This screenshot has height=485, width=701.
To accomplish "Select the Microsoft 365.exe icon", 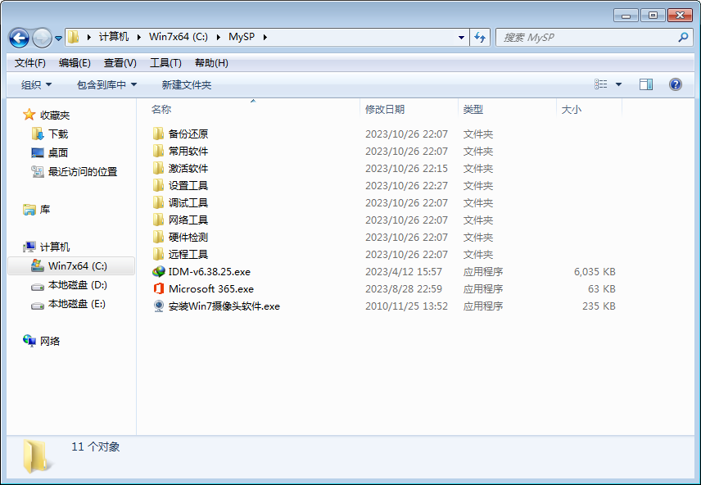I will click(x=159, y=289).
